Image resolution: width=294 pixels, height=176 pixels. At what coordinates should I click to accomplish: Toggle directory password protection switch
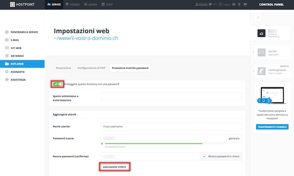57,84
